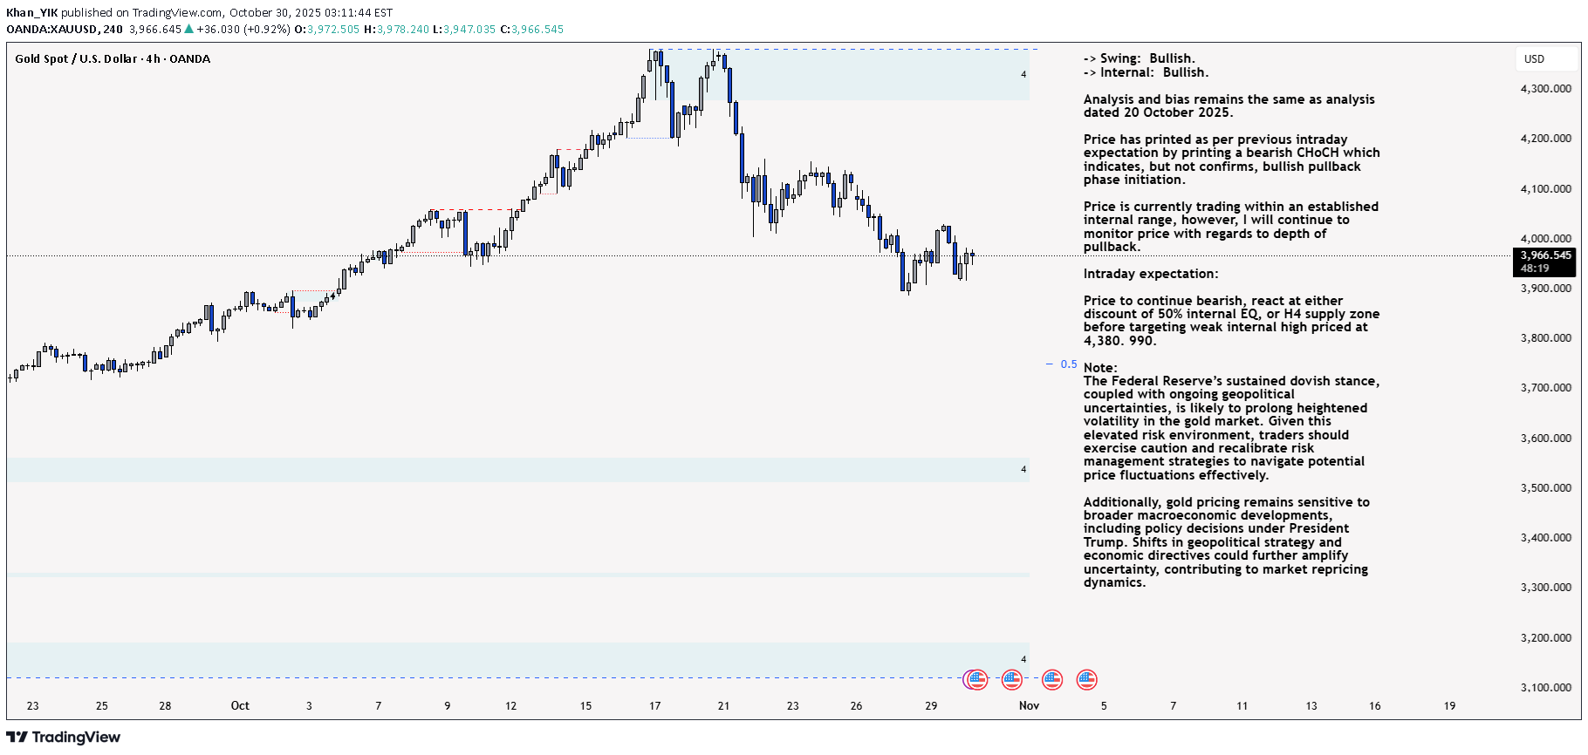This screenshot has height=755, width=1588.
Task: Open the USD currency selector
Action: (1535, 59)
